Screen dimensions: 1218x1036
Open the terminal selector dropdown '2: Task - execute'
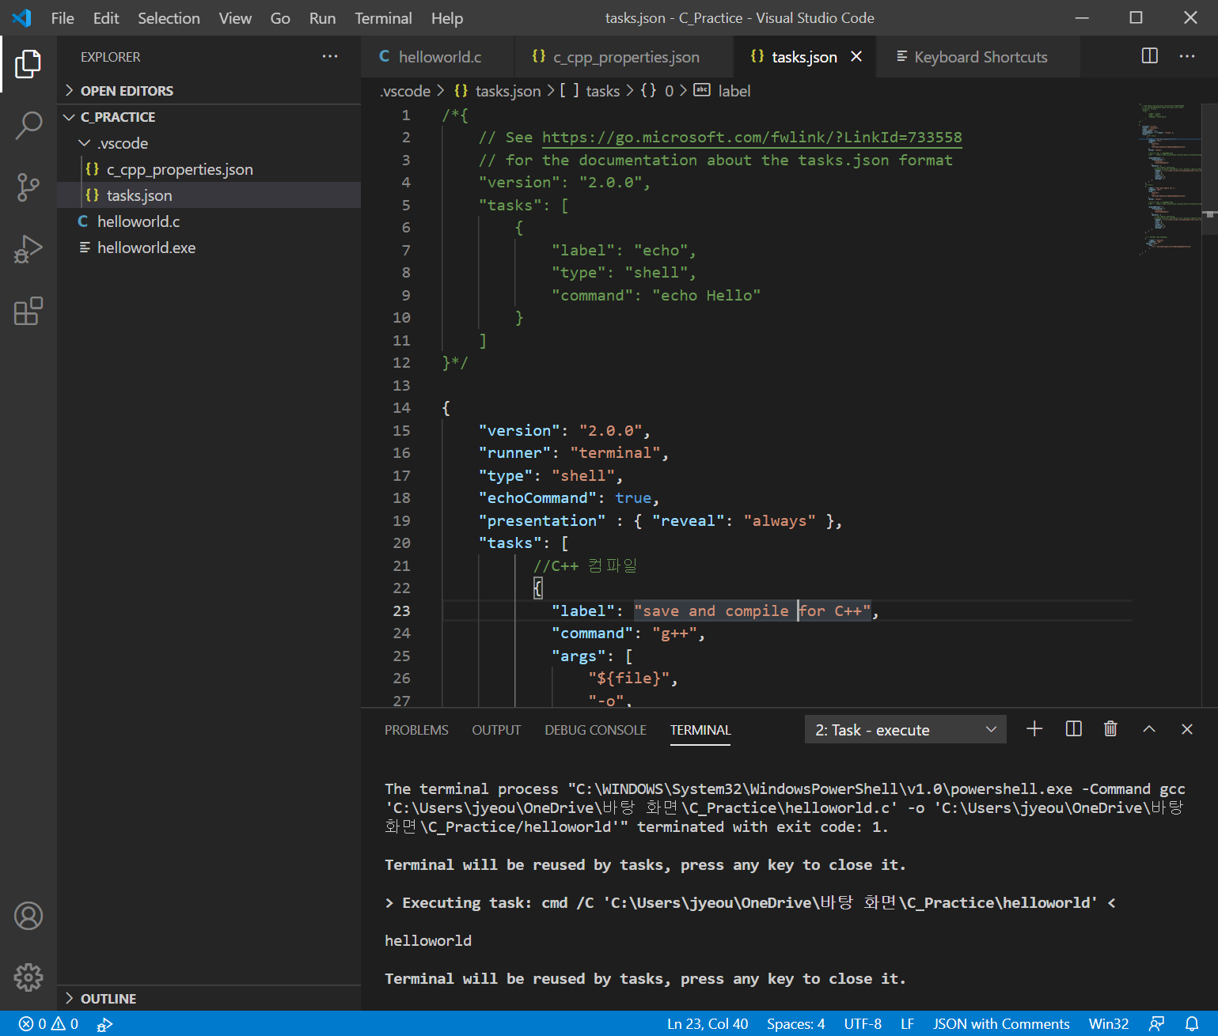point(905,729)
